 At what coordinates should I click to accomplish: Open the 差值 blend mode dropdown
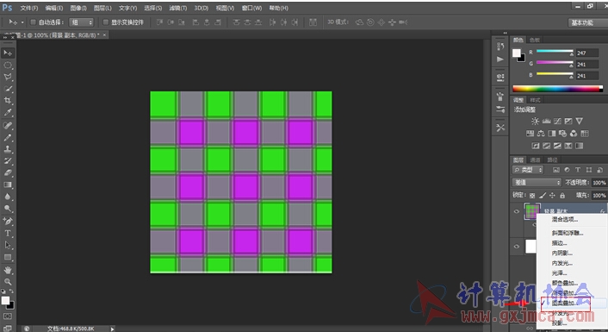[537, 183]
